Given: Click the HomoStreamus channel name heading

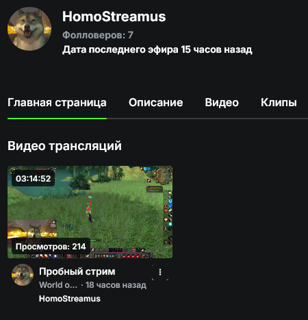Looking at the screenshot, I should click(x=114, y=16).
